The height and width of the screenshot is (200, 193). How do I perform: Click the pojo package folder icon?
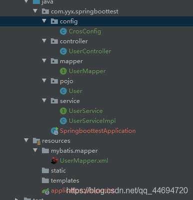click(x=54, y=81)
